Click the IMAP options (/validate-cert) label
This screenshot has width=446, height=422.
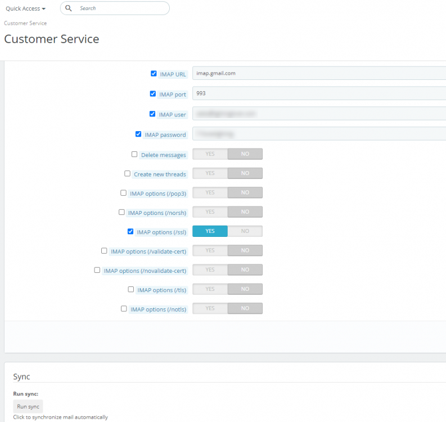148,252
